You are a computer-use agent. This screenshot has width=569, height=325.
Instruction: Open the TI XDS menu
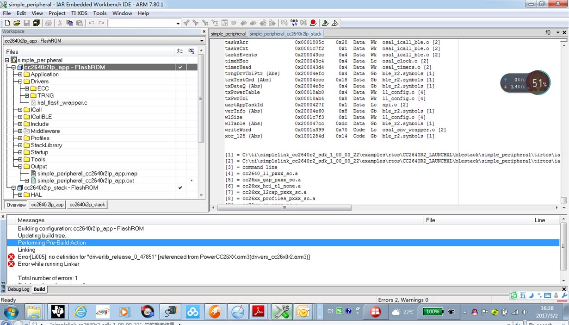click(80, 13)
